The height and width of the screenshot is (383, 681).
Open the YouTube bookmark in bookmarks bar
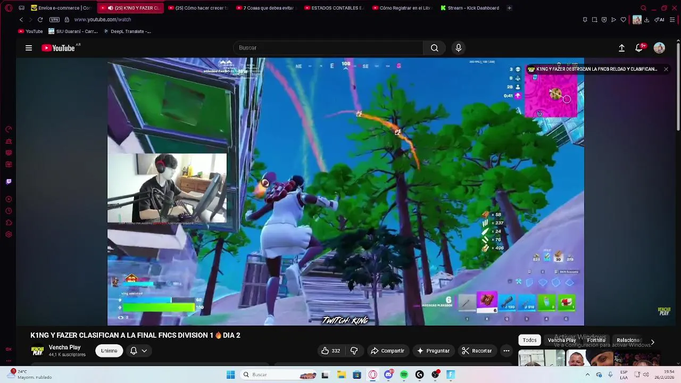[x=30, y=31]
